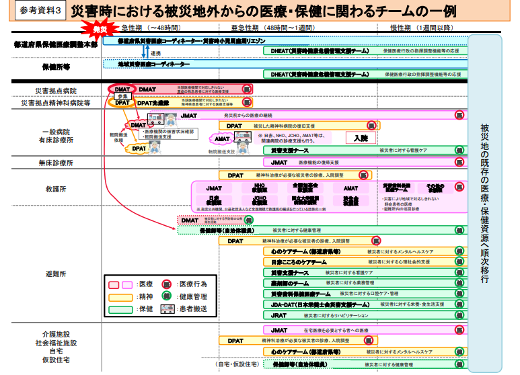Click the blue 連携 double arrow

click(145, 52)
